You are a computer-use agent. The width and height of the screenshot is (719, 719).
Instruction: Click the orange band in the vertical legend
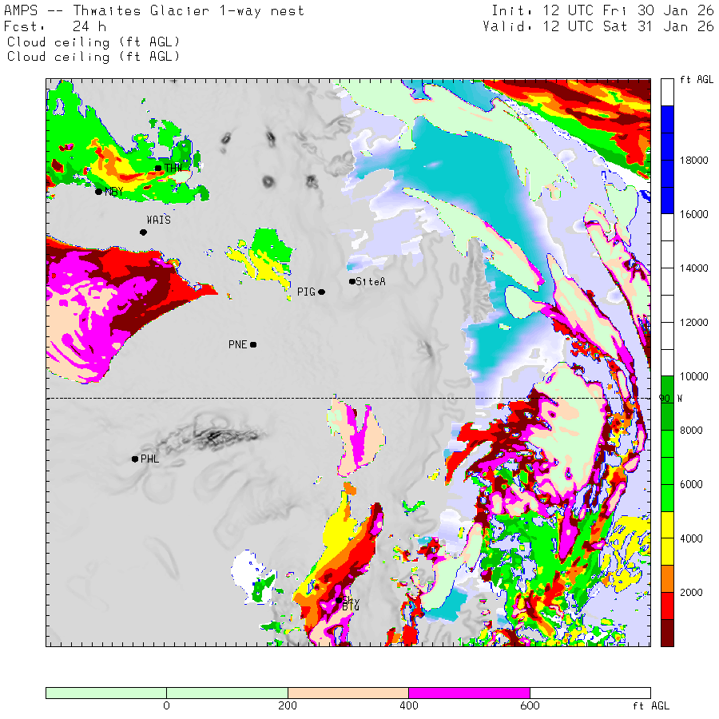(x=667, y=578)
